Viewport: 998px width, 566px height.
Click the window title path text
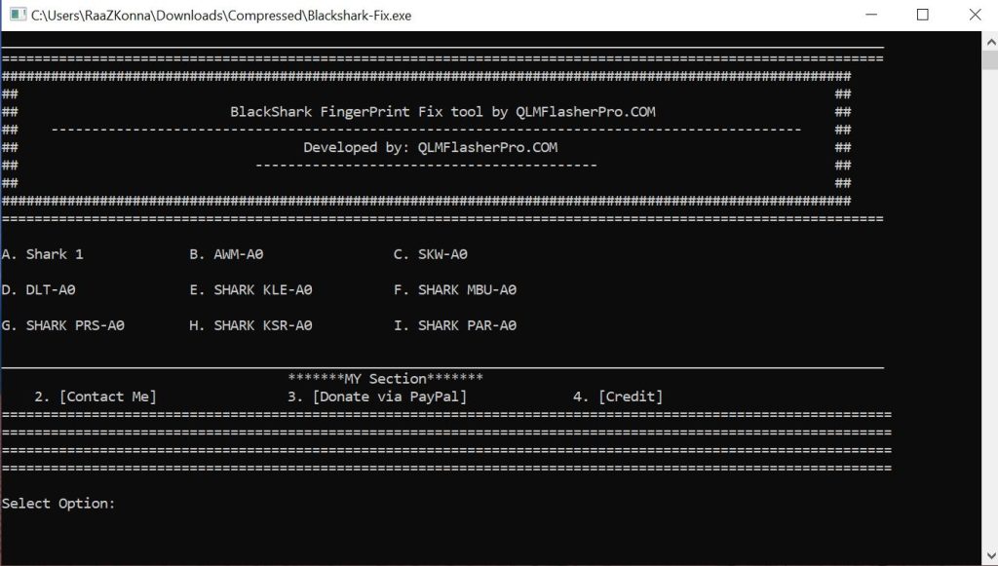coord(221,16)
